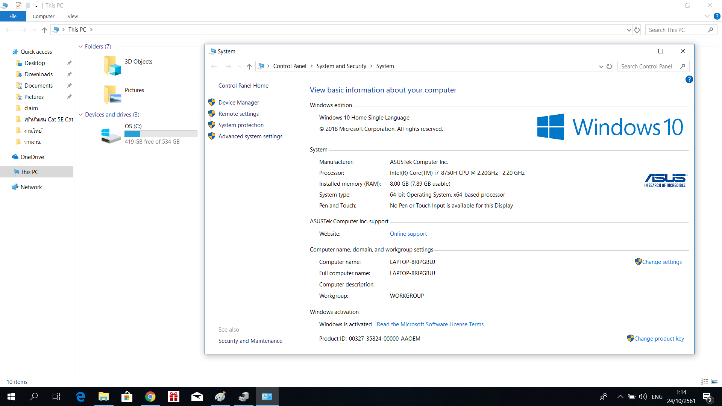Click the System window help question-mark icon
722x406 pixels.
click(x=689, y=79)
